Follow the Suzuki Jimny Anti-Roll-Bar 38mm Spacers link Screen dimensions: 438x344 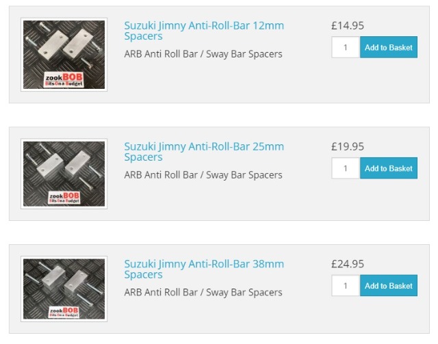click(203, 269)
